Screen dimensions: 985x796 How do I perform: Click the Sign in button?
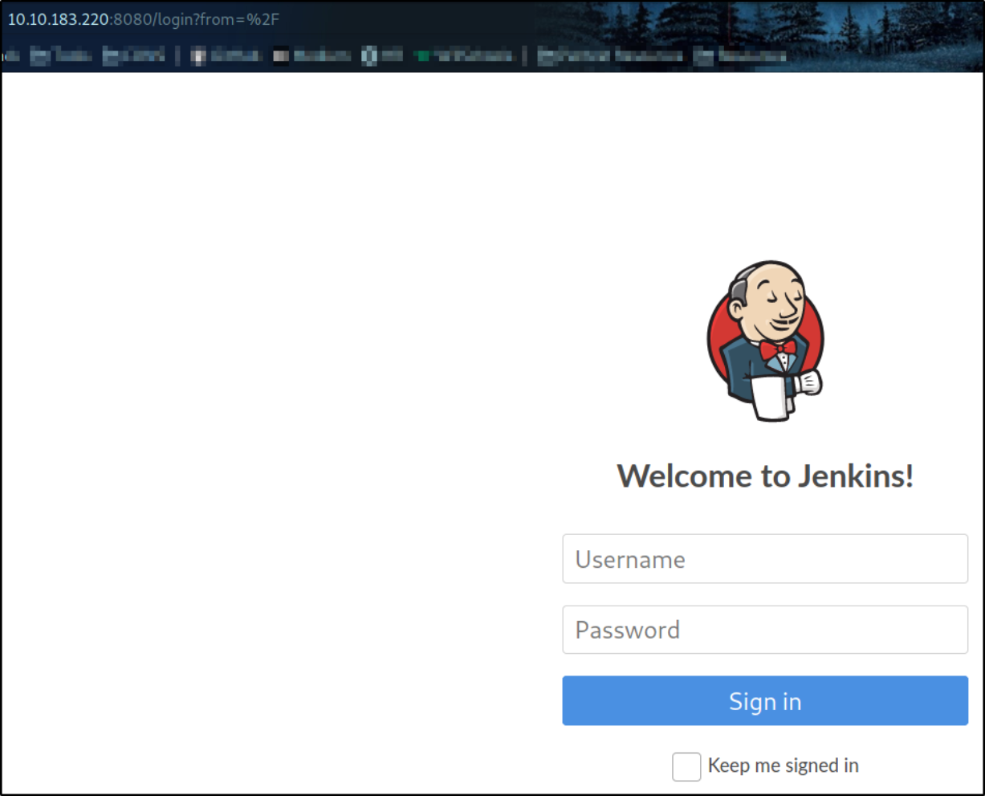tap(765, 701)
